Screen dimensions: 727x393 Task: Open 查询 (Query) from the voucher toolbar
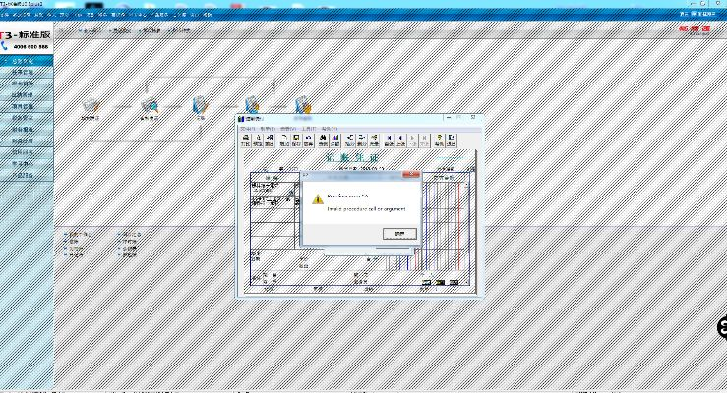(324, 140)
